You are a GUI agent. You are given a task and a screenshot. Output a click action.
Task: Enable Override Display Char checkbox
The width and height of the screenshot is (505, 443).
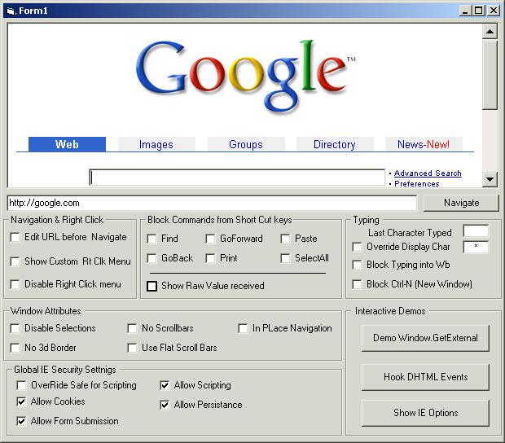click(357, 247)
